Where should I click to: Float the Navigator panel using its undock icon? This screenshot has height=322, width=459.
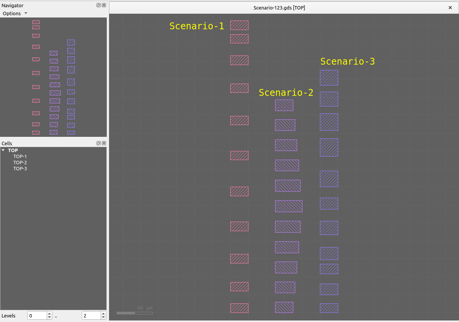tap(98, 5)
